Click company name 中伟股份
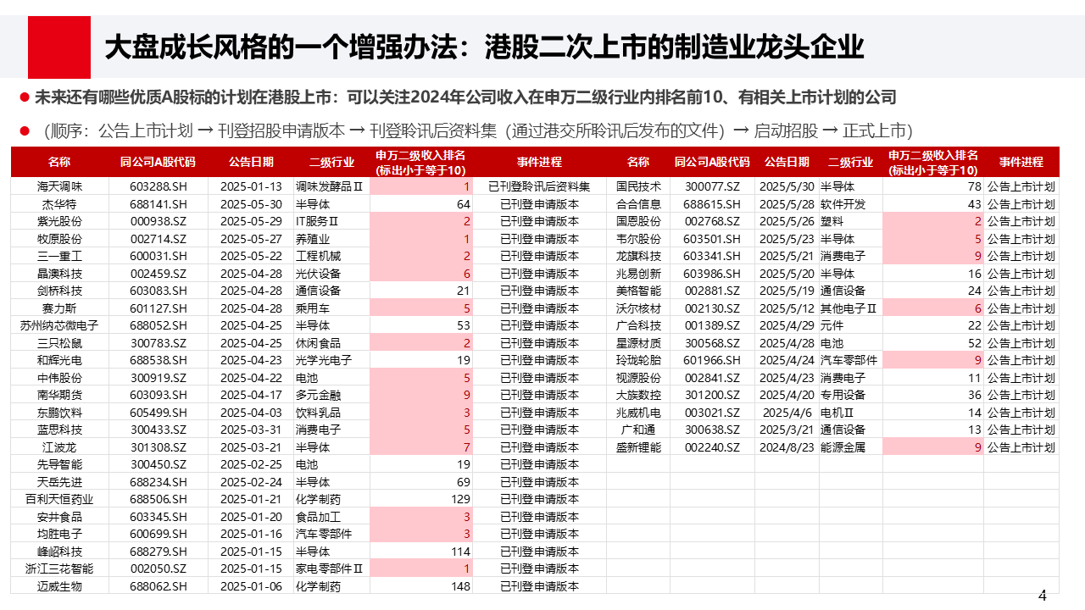This screenshot has width=1085, height=610. (x=60, y=378)
